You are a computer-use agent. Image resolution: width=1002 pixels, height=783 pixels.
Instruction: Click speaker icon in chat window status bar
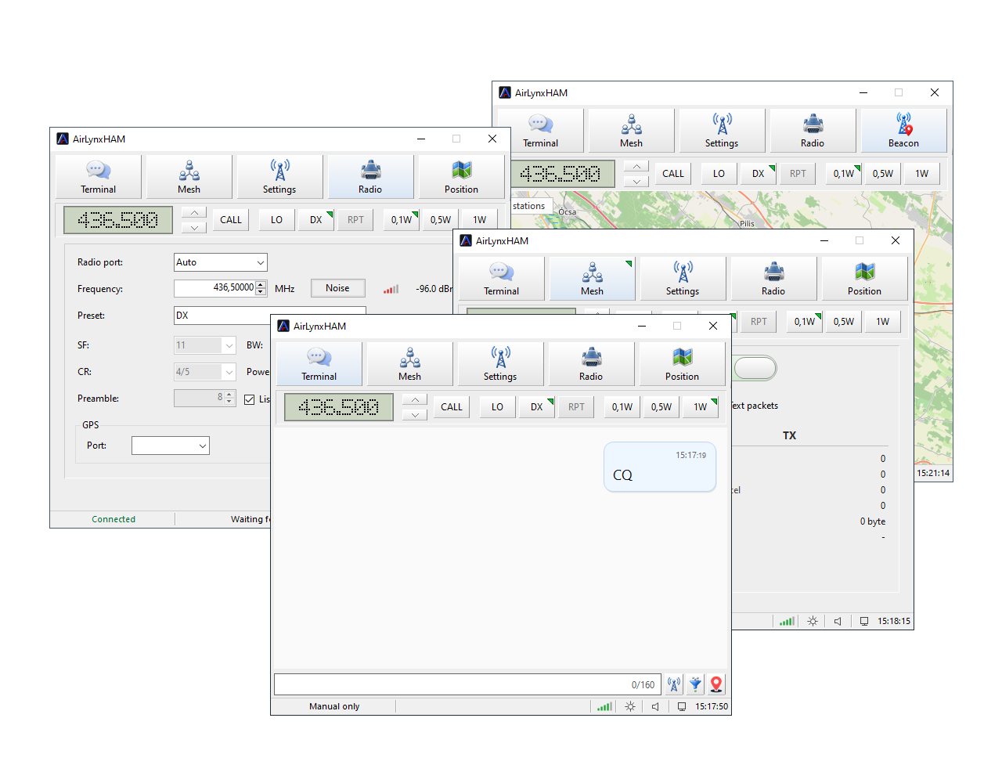655,706
